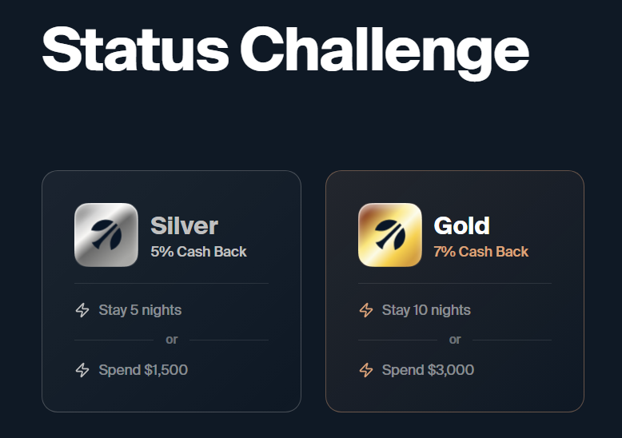Click the 5% Cash Back label

198,252
